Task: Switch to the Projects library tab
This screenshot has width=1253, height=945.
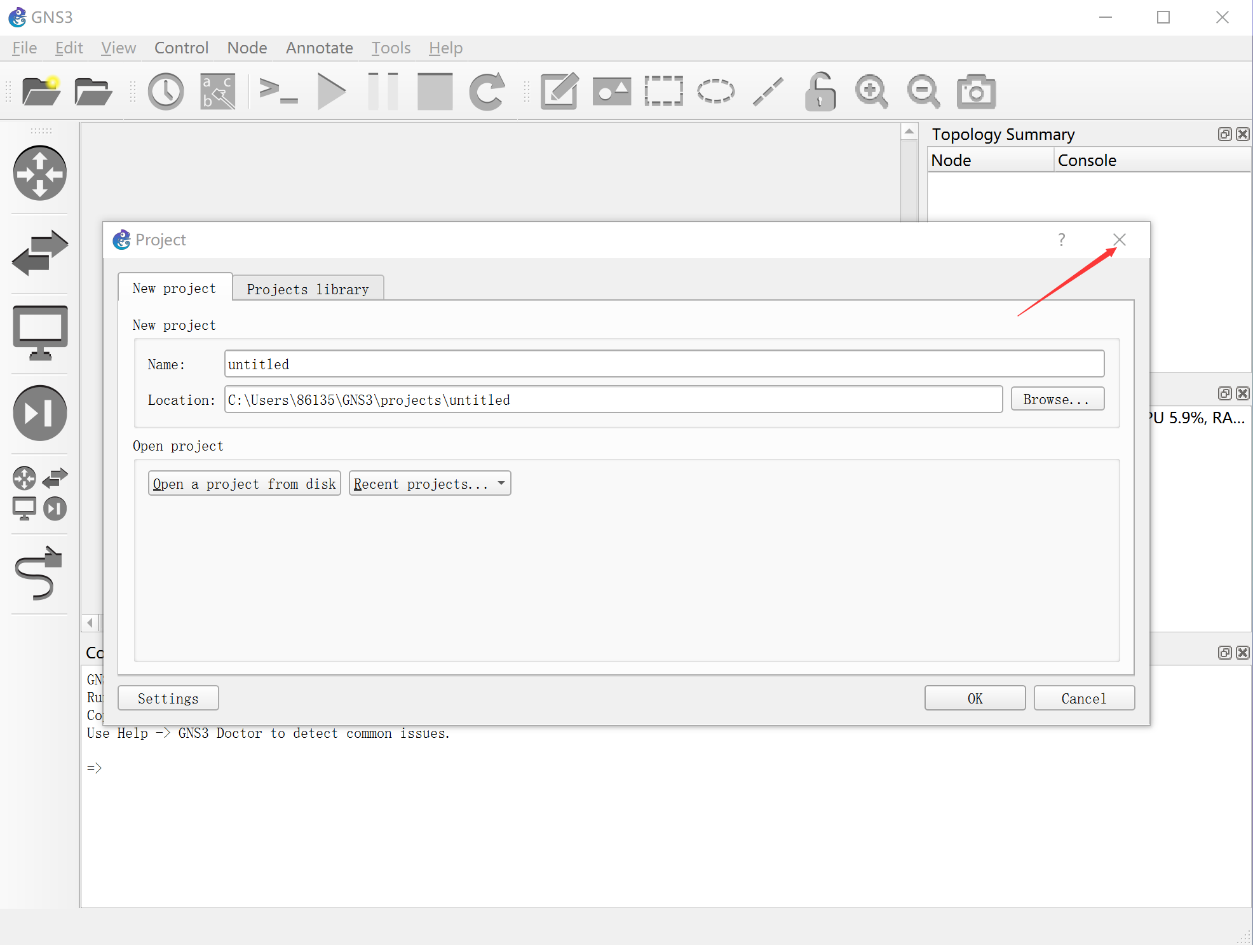Action: (x=308, y=289)
